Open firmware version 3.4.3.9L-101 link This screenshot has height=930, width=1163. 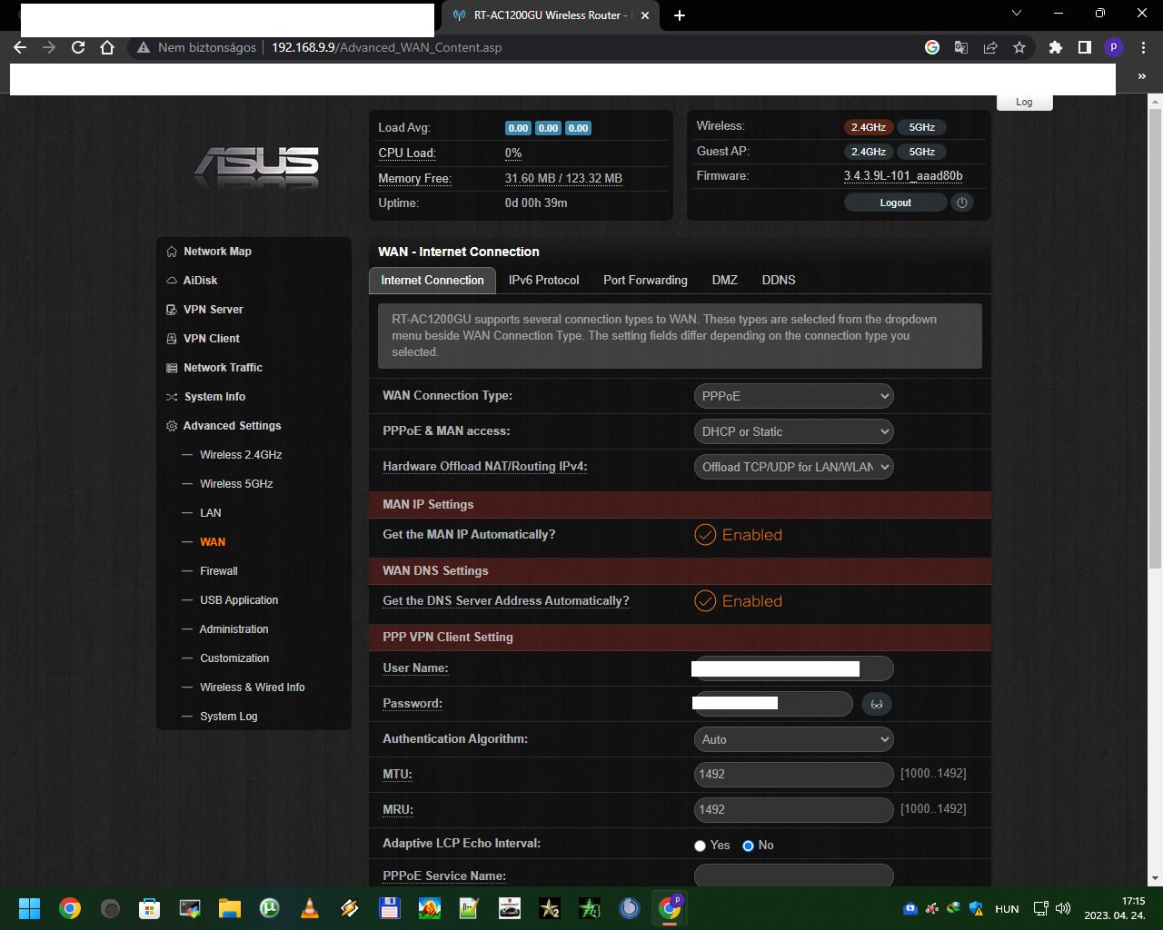click(x=903, y=176)
